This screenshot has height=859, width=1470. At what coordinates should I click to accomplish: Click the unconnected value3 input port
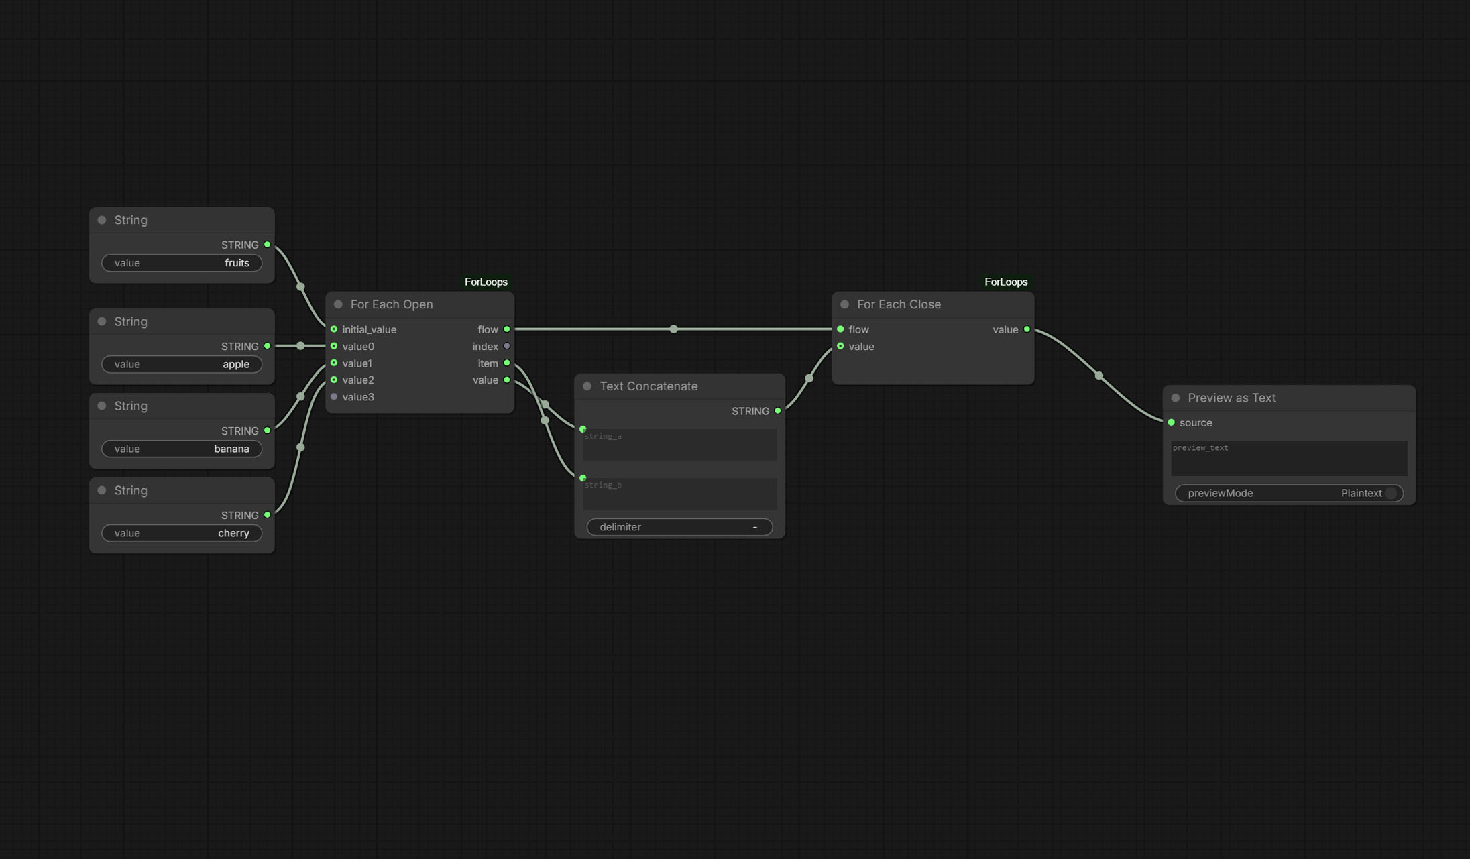334,397
